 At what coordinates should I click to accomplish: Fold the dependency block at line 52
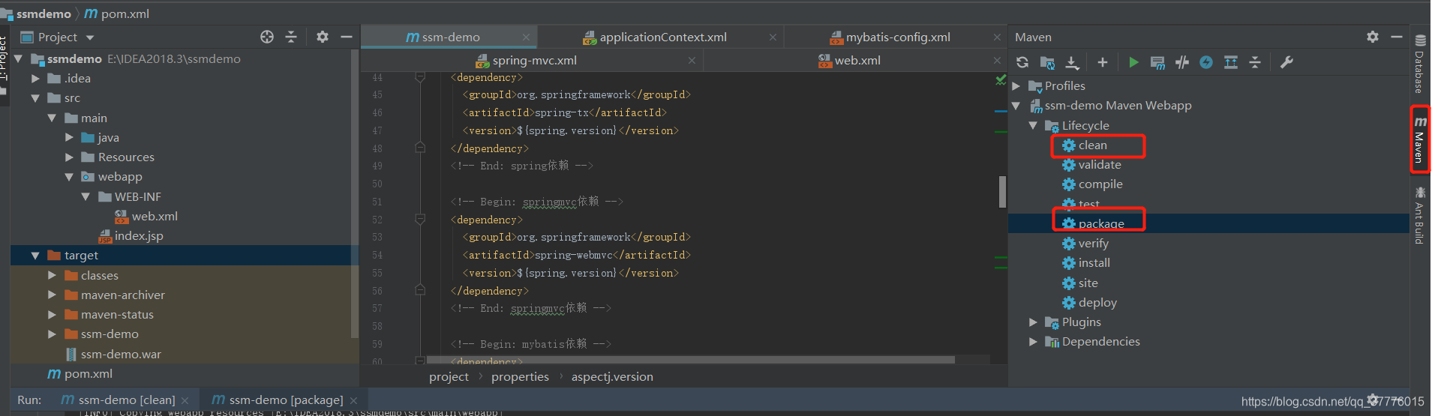point(420,220)
